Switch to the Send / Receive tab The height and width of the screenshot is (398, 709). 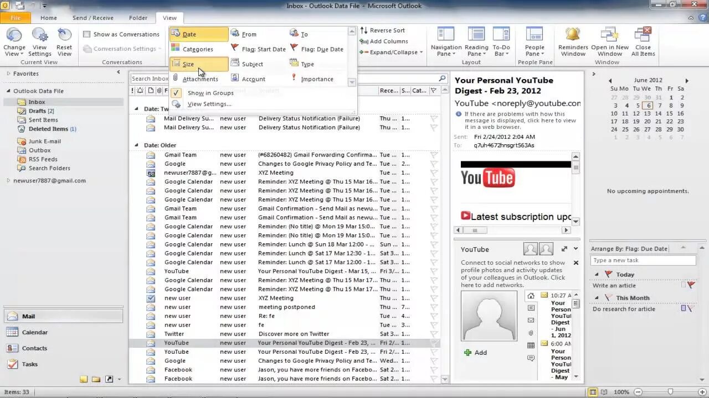[x=93, y=18]
